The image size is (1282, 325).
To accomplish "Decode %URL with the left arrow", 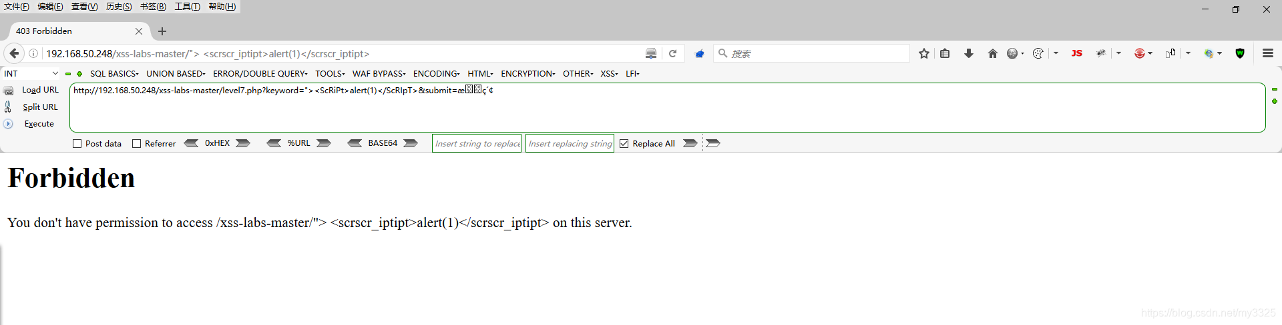I will [x=274, y=143].
